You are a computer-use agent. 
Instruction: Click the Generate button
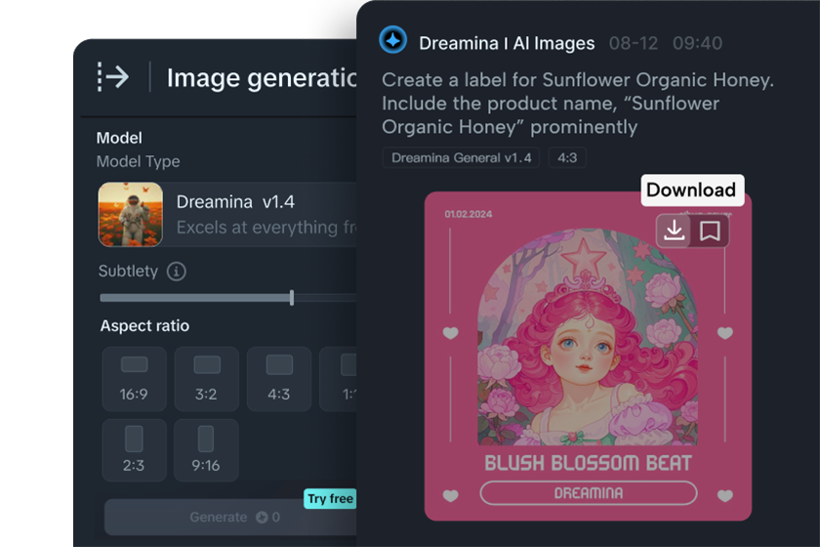coord(230,517)
